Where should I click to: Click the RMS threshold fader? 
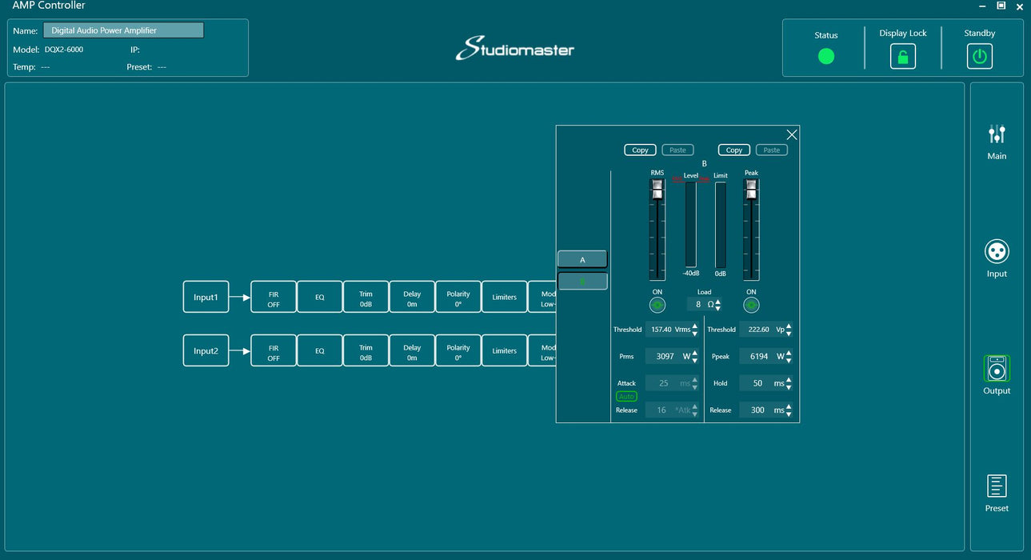tap(657, 191)
